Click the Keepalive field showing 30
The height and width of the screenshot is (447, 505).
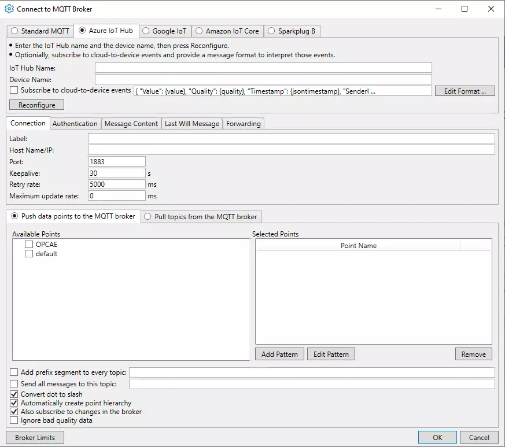[x=117, y=173]
